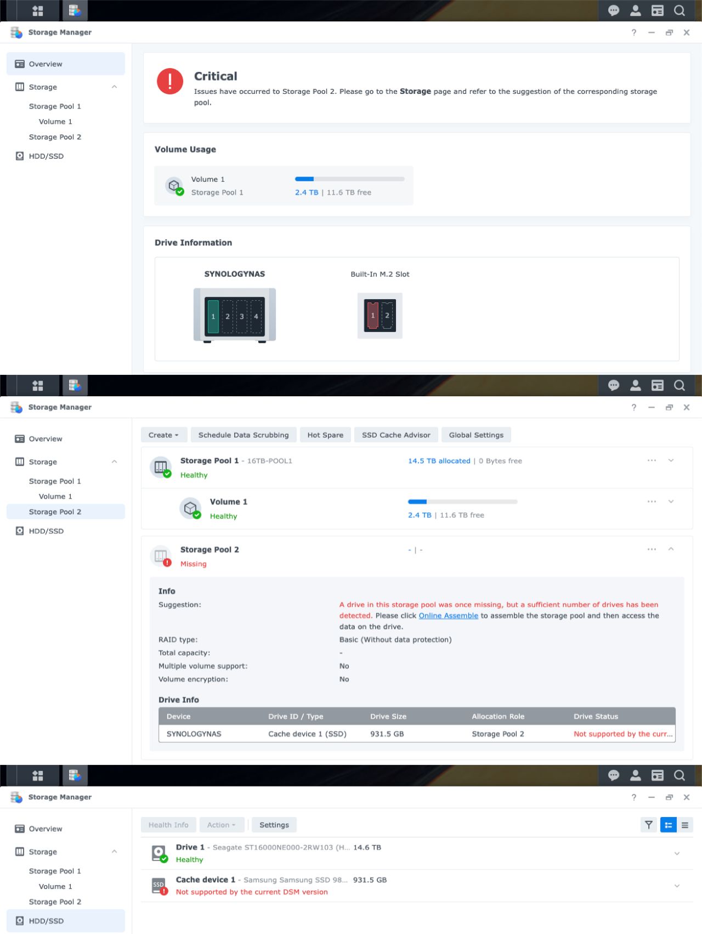Switch to detailed list view icon
The image size is (702, 934).
point(669,825)
